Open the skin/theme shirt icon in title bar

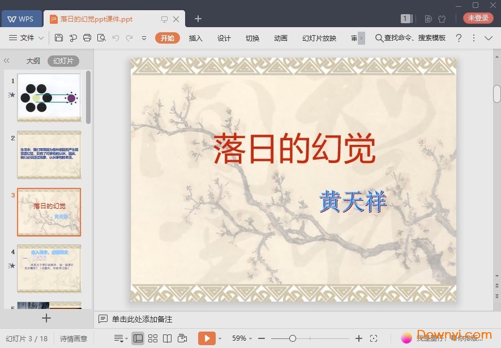[442, 18]
